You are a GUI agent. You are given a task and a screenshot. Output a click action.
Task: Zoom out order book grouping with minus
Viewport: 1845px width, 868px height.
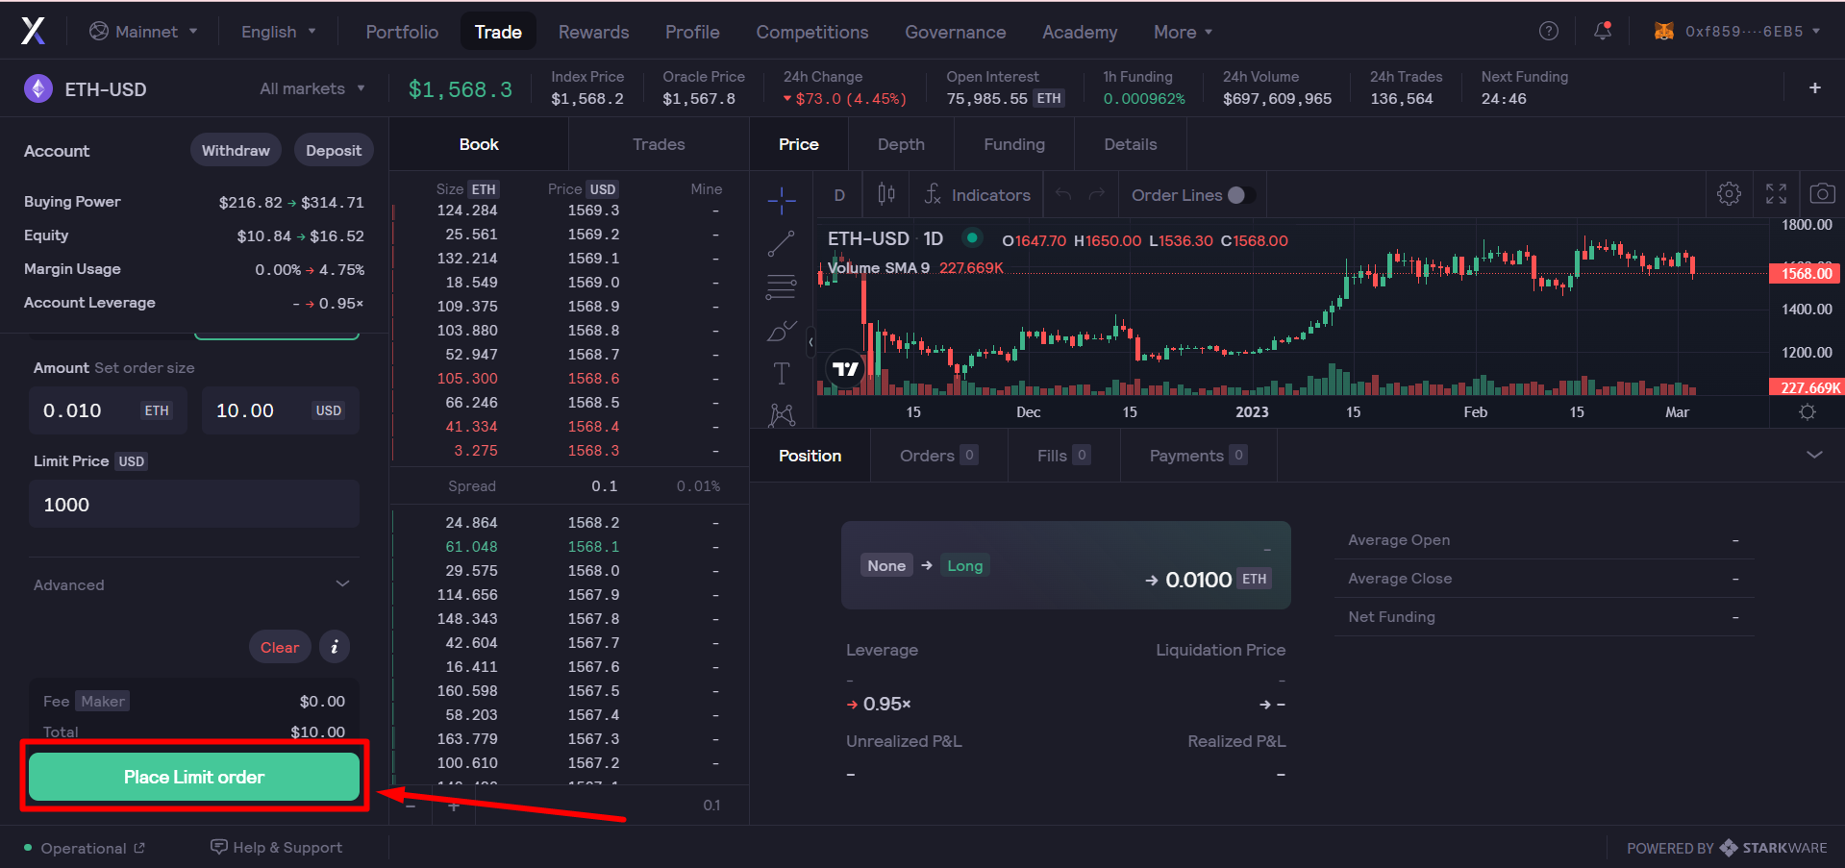point(411,806)
